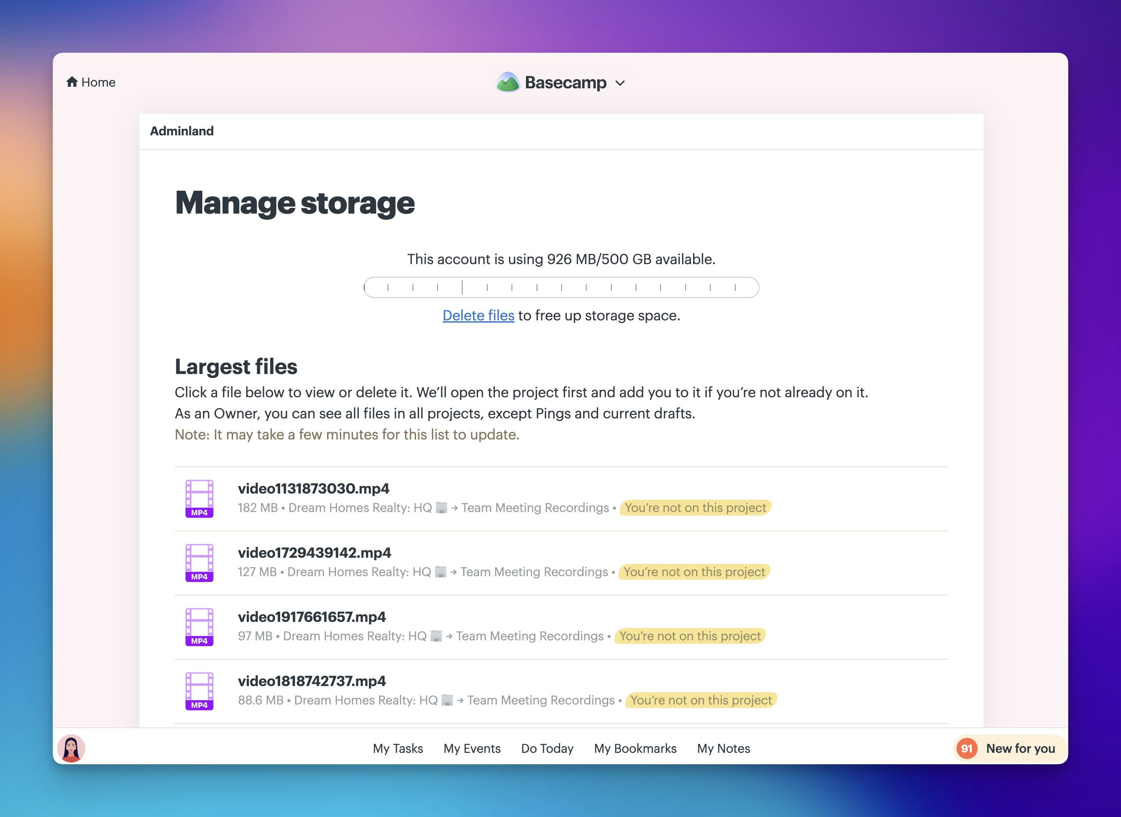Image resolution: width=1121 pixels, height=817 pixels.
Task: Open file video1131873030.mp4
Action: tap(313, 489)
